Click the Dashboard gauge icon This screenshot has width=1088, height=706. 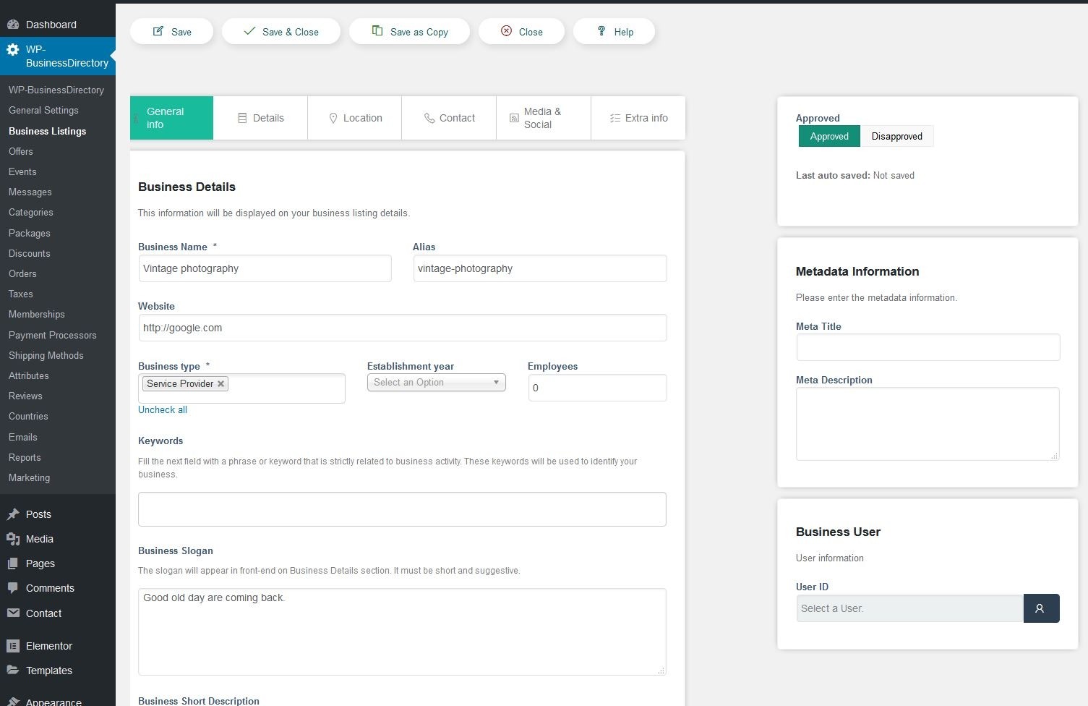[x=12, y=25]
